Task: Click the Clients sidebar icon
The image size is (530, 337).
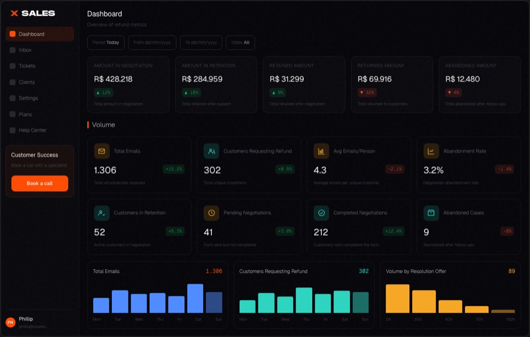Action: 12,82
